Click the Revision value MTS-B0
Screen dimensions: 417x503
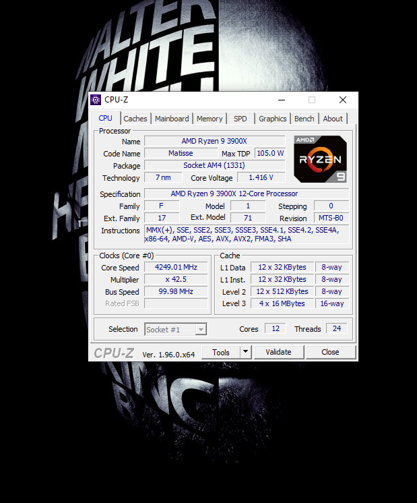331,218
